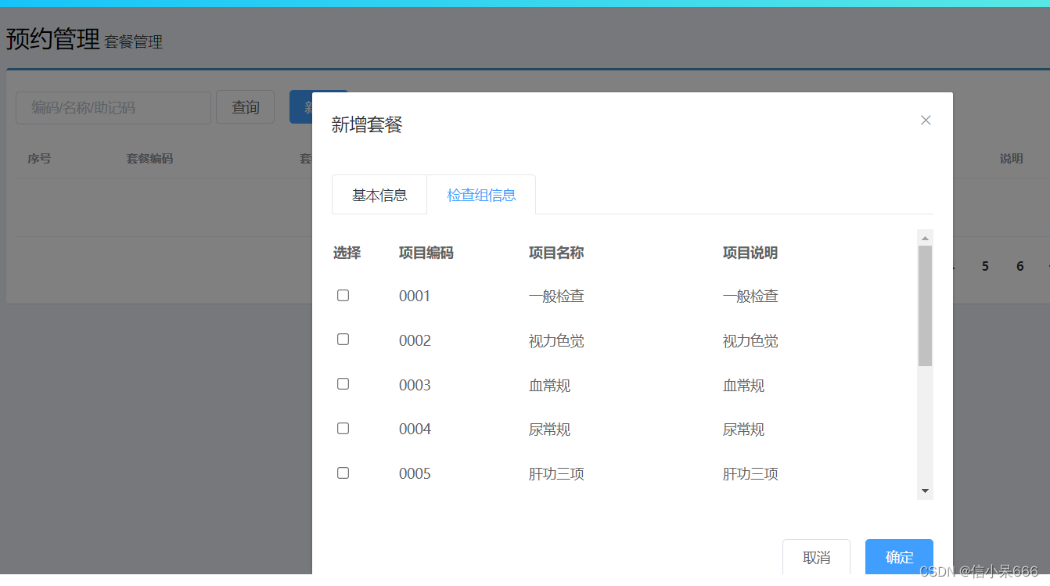Click the 项目编码 column header
This screenshot has width=1050, height=586.
(426, 252)
